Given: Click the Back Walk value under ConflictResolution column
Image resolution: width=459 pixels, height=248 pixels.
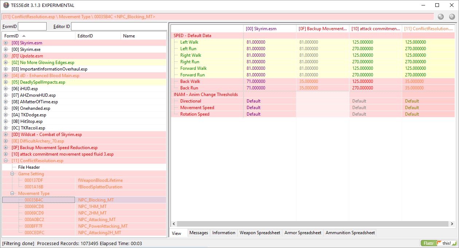Looking at the screenshot, I should pyautogui.click(x=414, y=81).
